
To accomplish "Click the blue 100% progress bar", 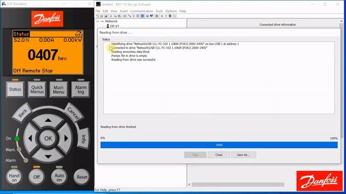I will click(219, 145).
